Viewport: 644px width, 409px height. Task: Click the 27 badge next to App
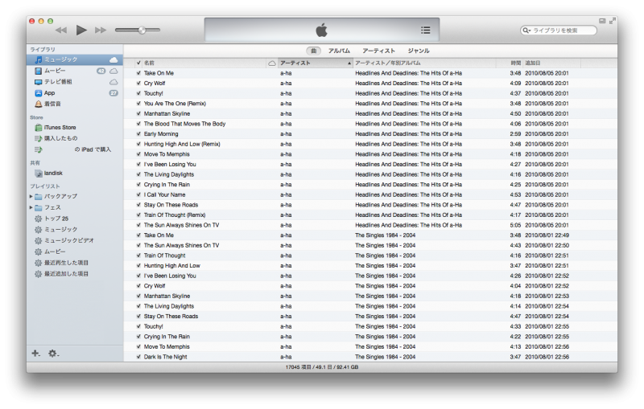pyautogui.click(x=114, y=93)
